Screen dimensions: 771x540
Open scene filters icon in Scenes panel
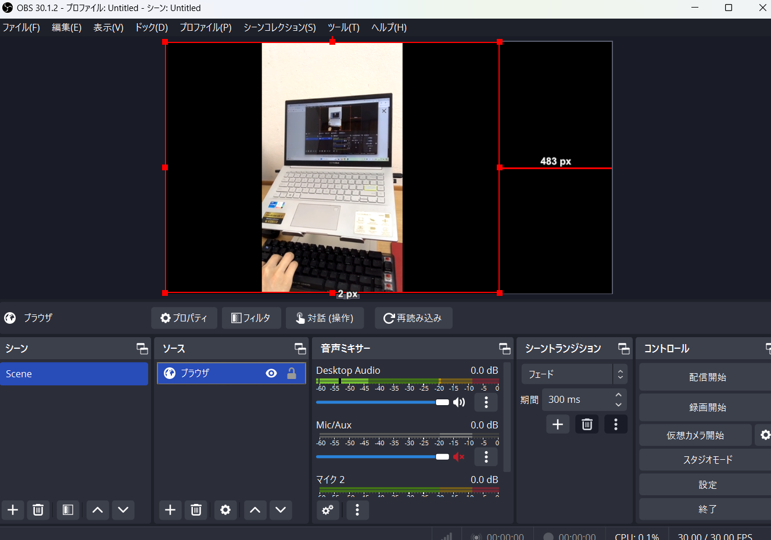pos(68,510)
